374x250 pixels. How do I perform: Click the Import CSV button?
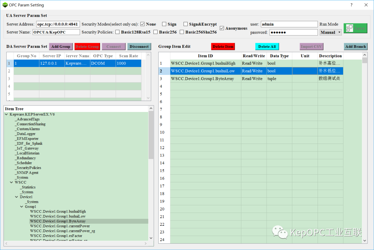point(311,46)
